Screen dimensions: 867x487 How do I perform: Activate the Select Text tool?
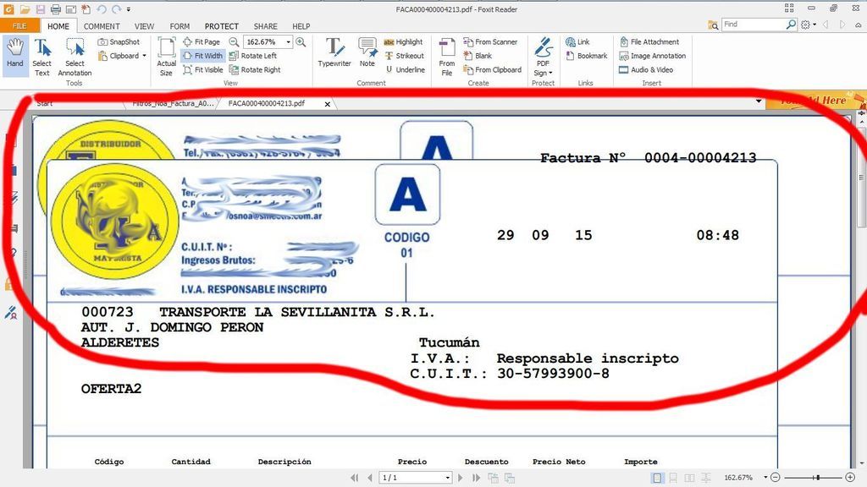(41, 54)
